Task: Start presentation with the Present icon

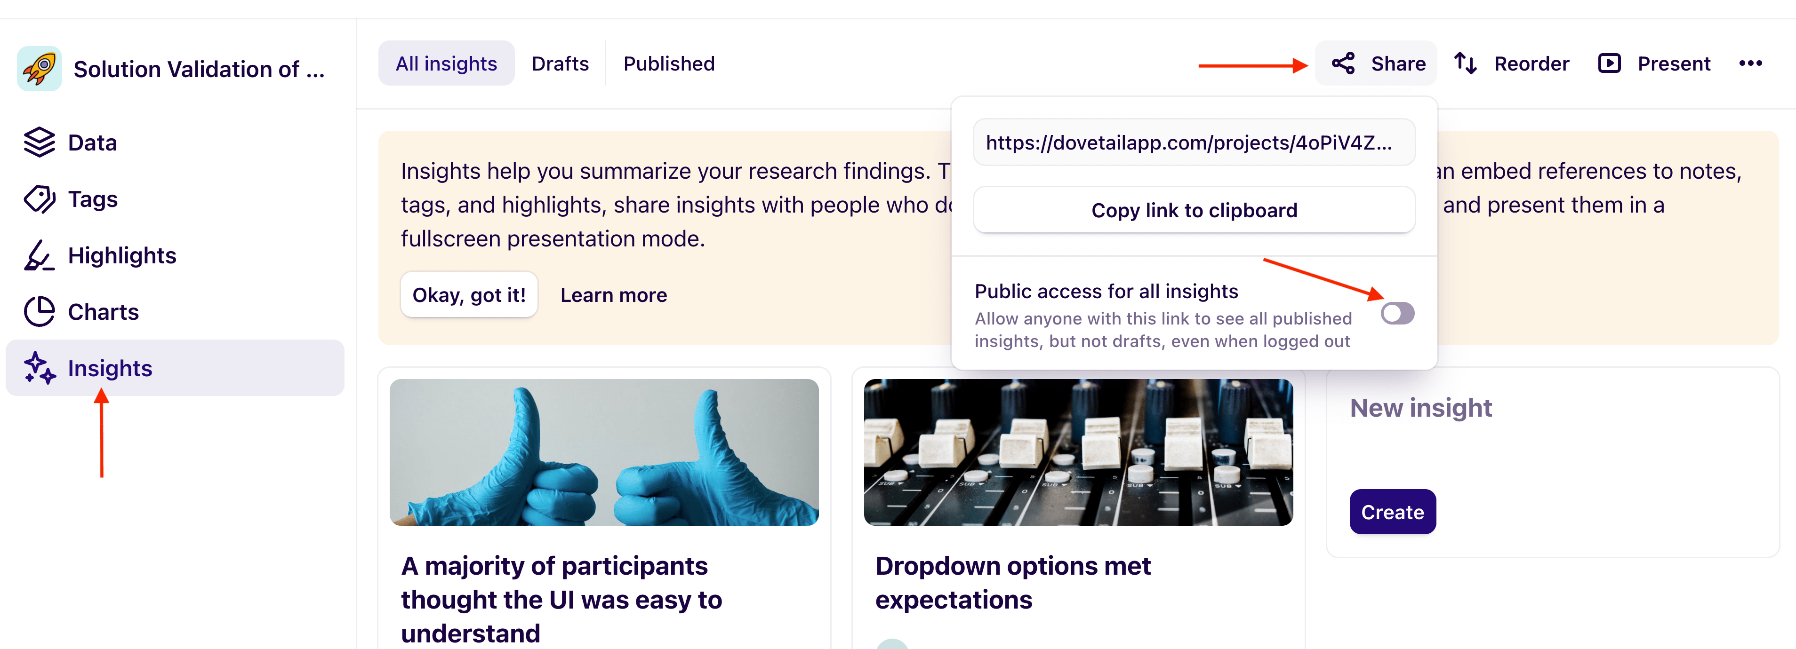Action: (1609, 63)
